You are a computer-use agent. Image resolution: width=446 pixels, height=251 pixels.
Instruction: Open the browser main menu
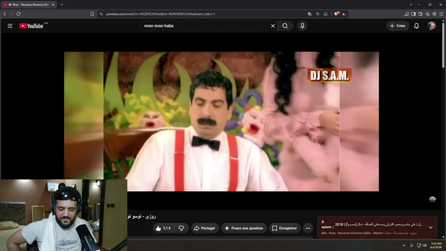point(441,14)
